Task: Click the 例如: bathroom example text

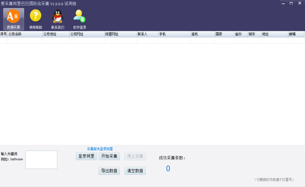Action: [12, 159]
